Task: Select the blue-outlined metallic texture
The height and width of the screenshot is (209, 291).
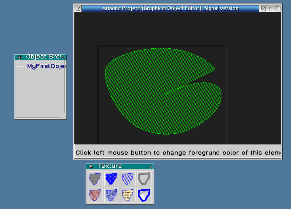Action: [x=144, y=195]
